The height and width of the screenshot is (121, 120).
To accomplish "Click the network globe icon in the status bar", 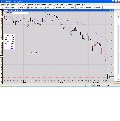I will tap(90, 86).
